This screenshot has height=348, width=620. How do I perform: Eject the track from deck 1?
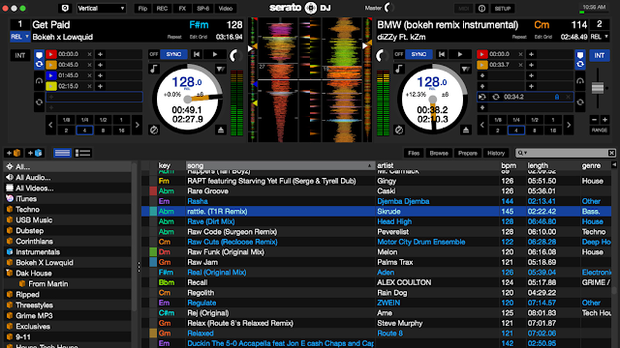coord(221,130)
